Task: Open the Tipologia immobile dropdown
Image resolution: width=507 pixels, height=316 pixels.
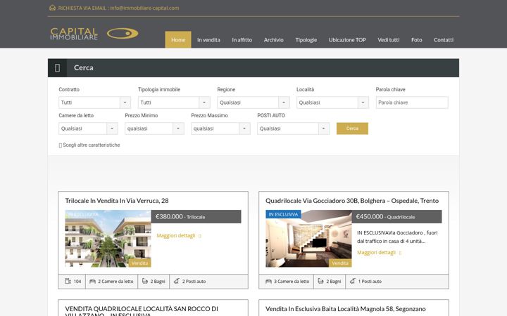Action: pyautogui.click(x=174, y=103)
